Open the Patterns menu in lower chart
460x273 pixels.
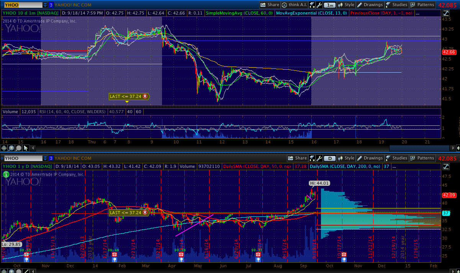point(422,158)
